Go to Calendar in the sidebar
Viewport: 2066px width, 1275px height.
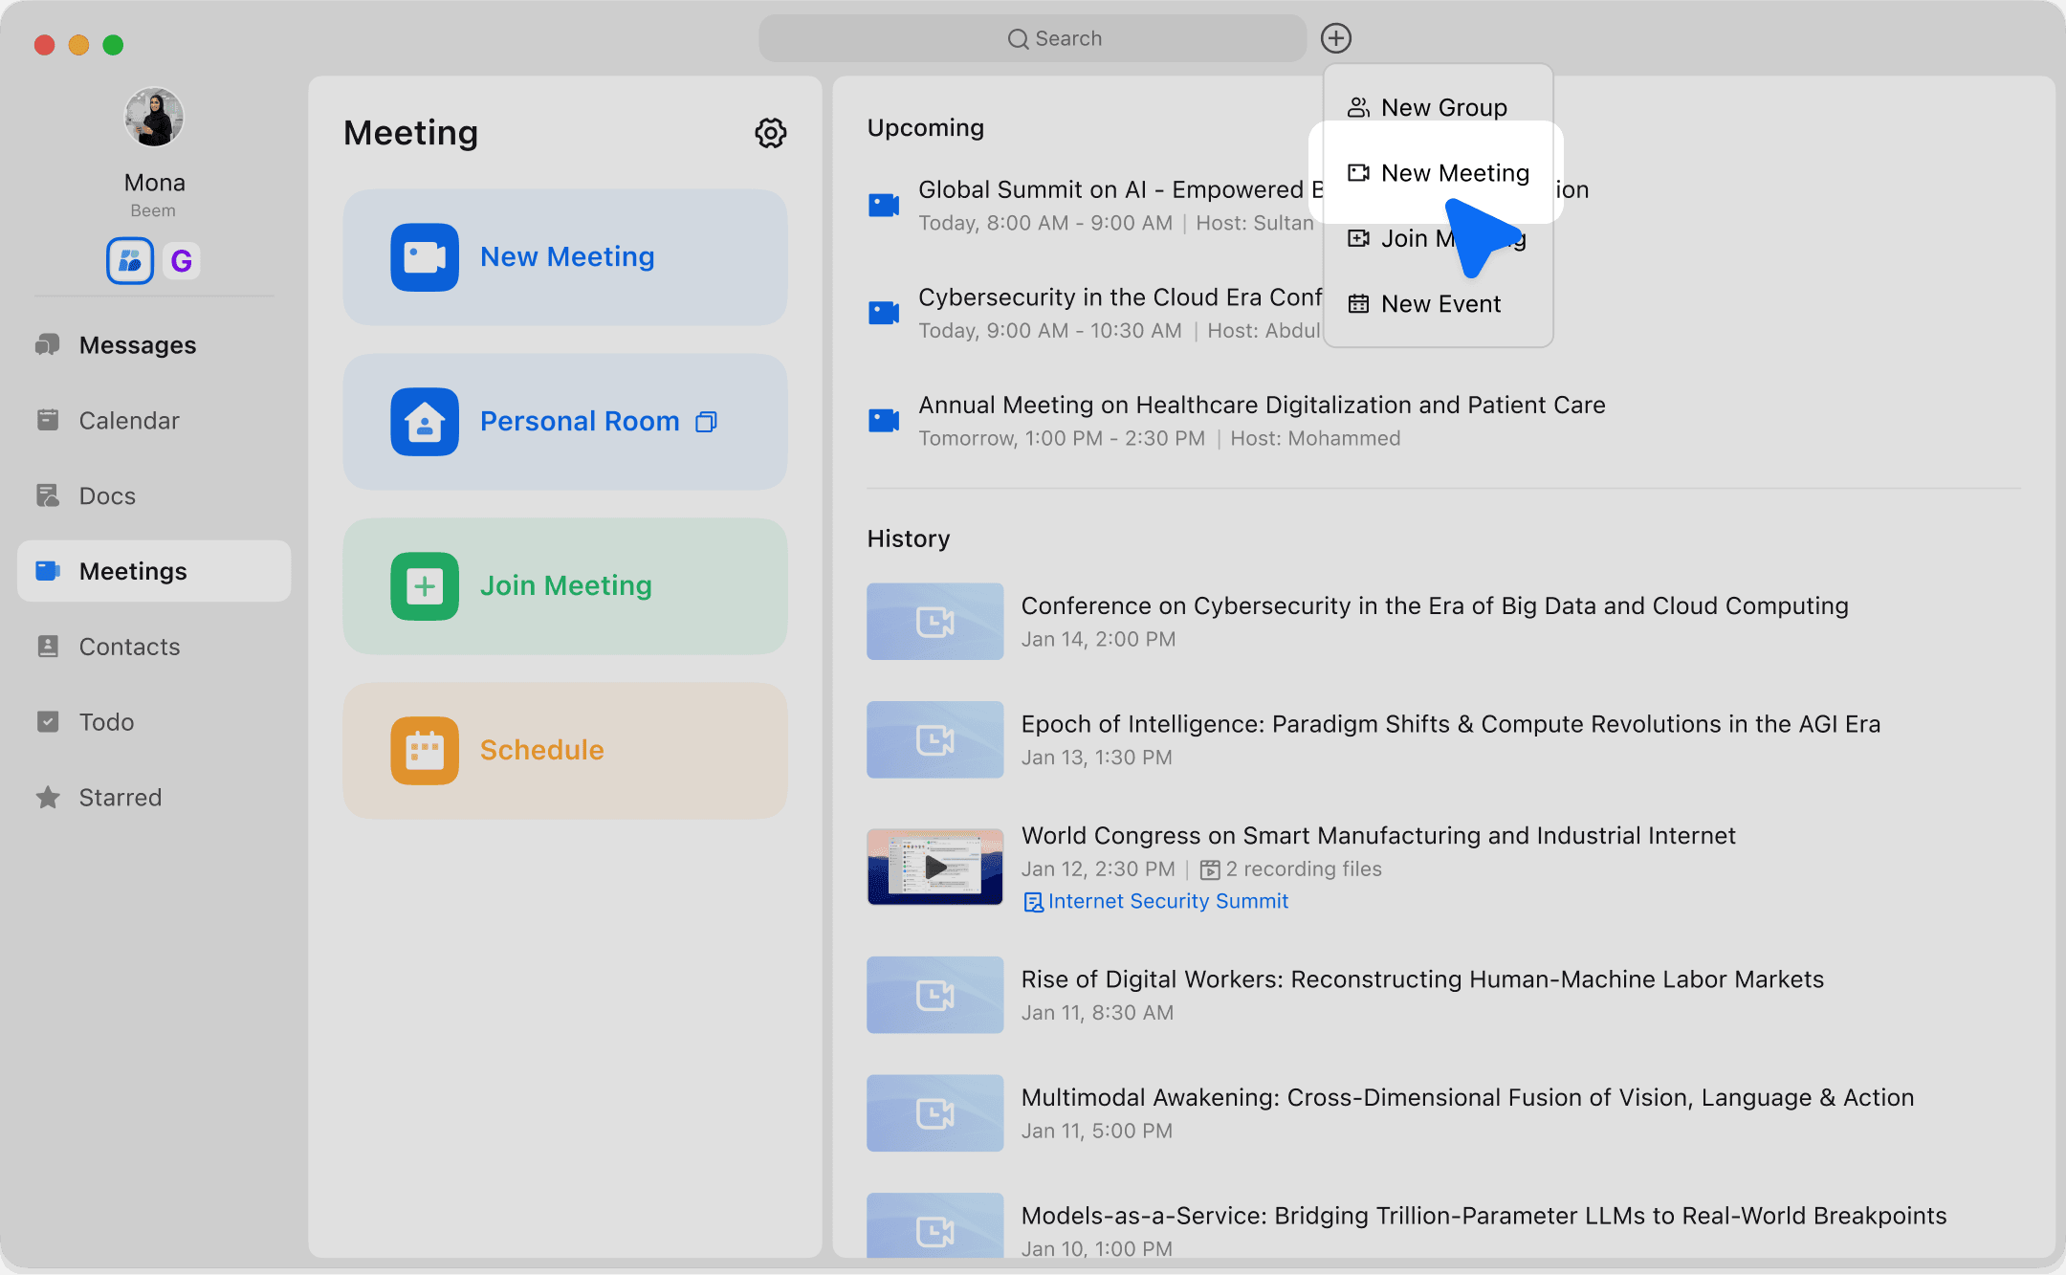click(x=129, y=421)
